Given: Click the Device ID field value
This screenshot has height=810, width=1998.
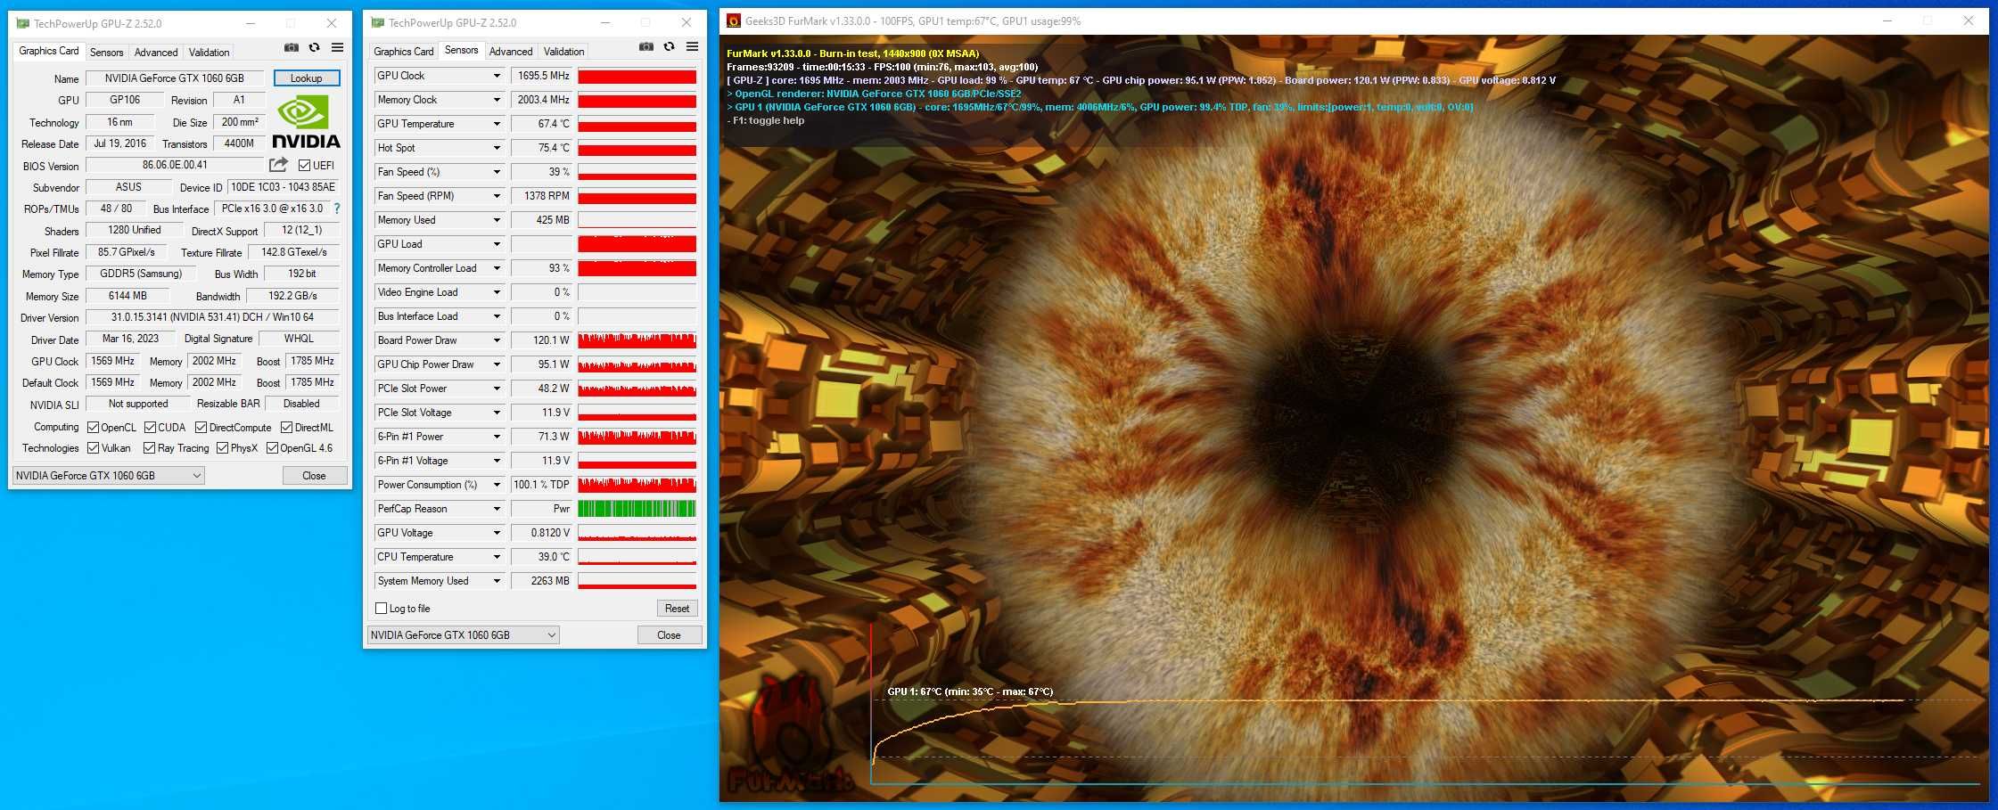Looking at the screenshot, I should click(284, 187).
